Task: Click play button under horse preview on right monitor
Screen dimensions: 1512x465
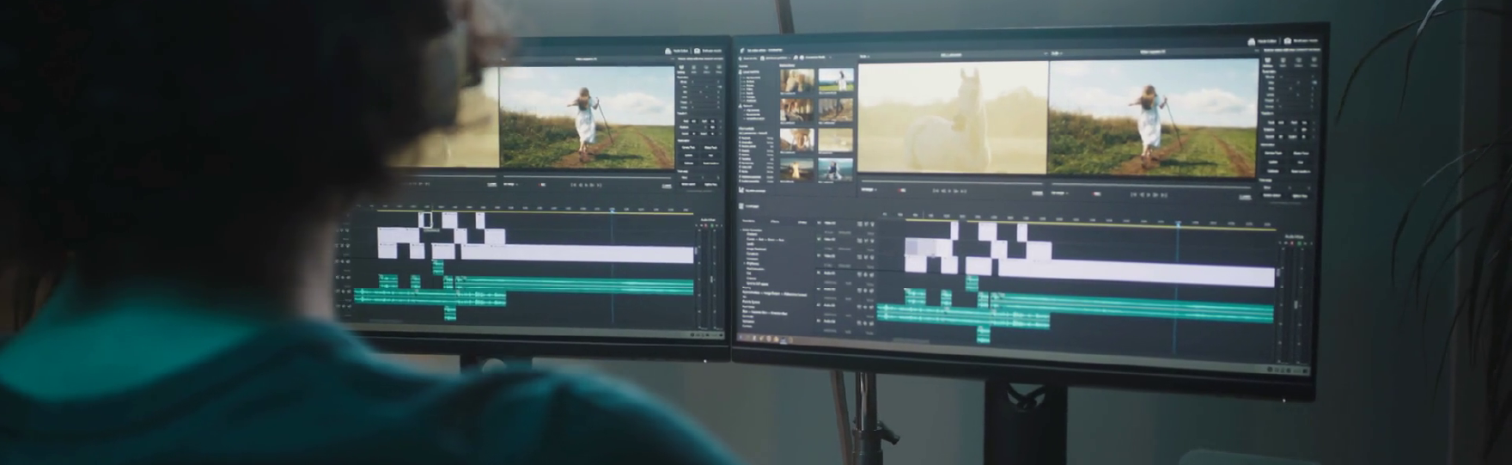Action: (951, 191)
